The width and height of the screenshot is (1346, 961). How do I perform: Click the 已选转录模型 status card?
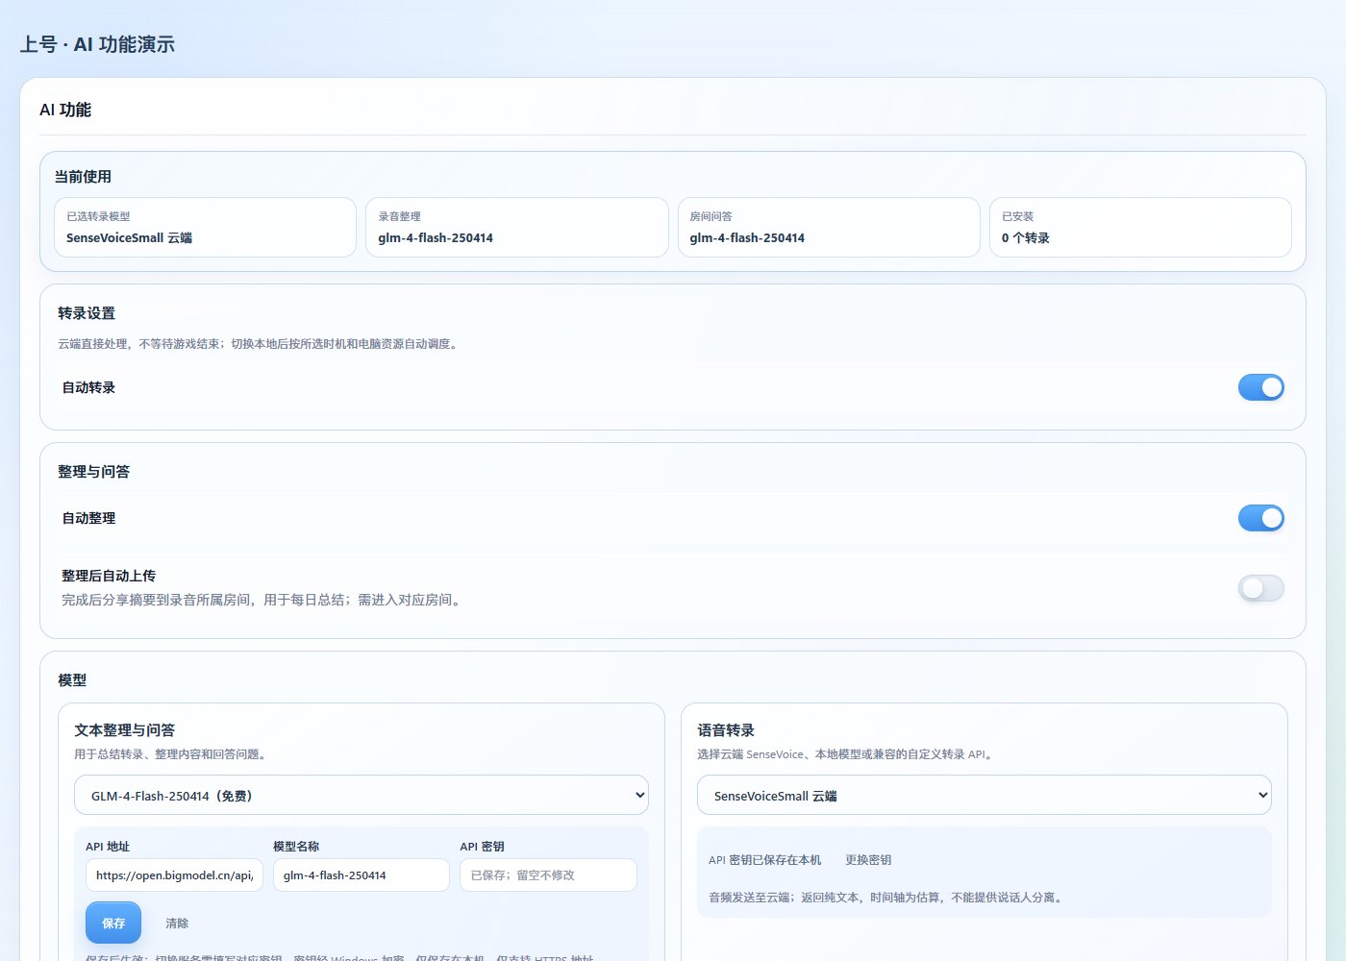pyautogui.click(x=205, y=228)
